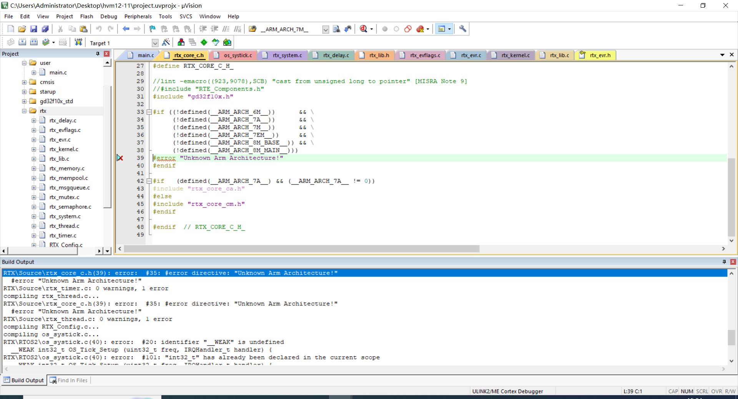Image resolution: width=738 pixels, height=399 pixels.
Task: Insert a breakpoint with the grey filled circle icon
Action: click(385, 29)
